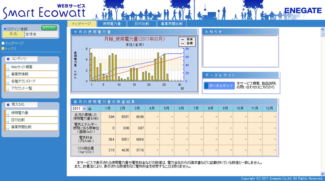The width and height of the screenshot is (325, 181).
Task: Click the white square icon beside トップページ
Action: [x=3, y=43]
